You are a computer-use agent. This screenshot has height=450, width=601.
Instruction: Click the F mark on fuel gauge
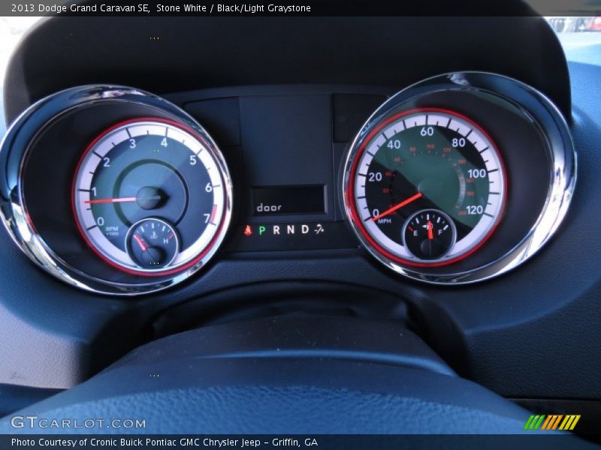click(x=440, y=232)
